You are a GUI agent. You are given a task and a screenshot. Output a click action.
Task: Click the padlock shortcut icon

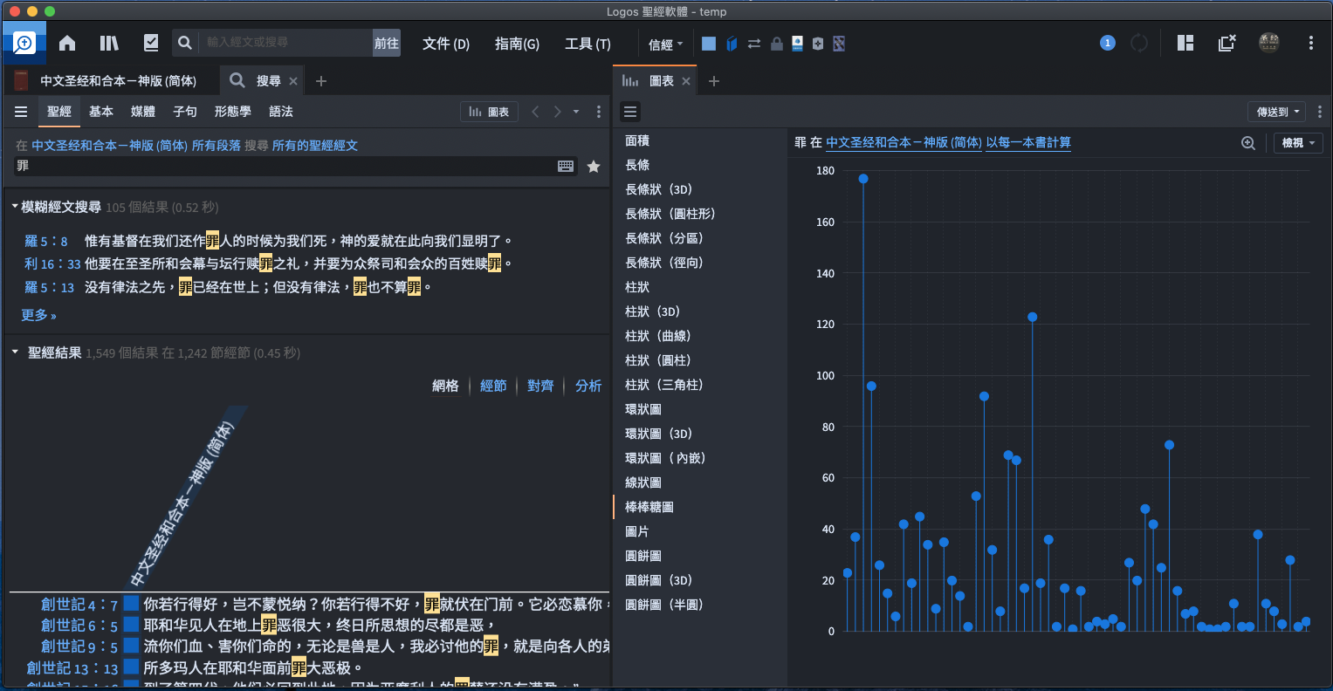(776, 44)
